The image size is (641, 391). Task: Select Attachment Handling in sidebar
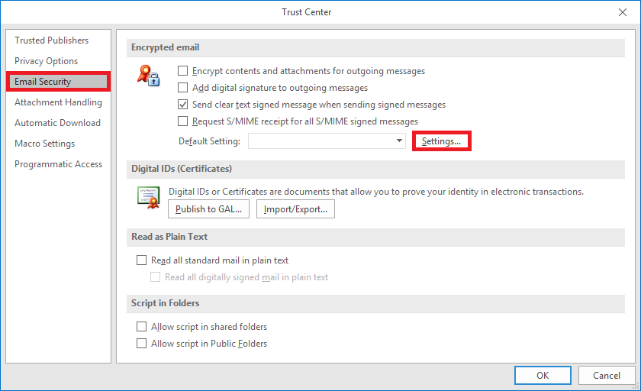[x=58, y=102]
